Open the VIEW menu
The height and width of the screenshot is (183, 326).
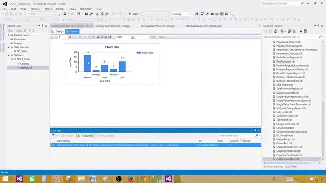pos(23,9)
